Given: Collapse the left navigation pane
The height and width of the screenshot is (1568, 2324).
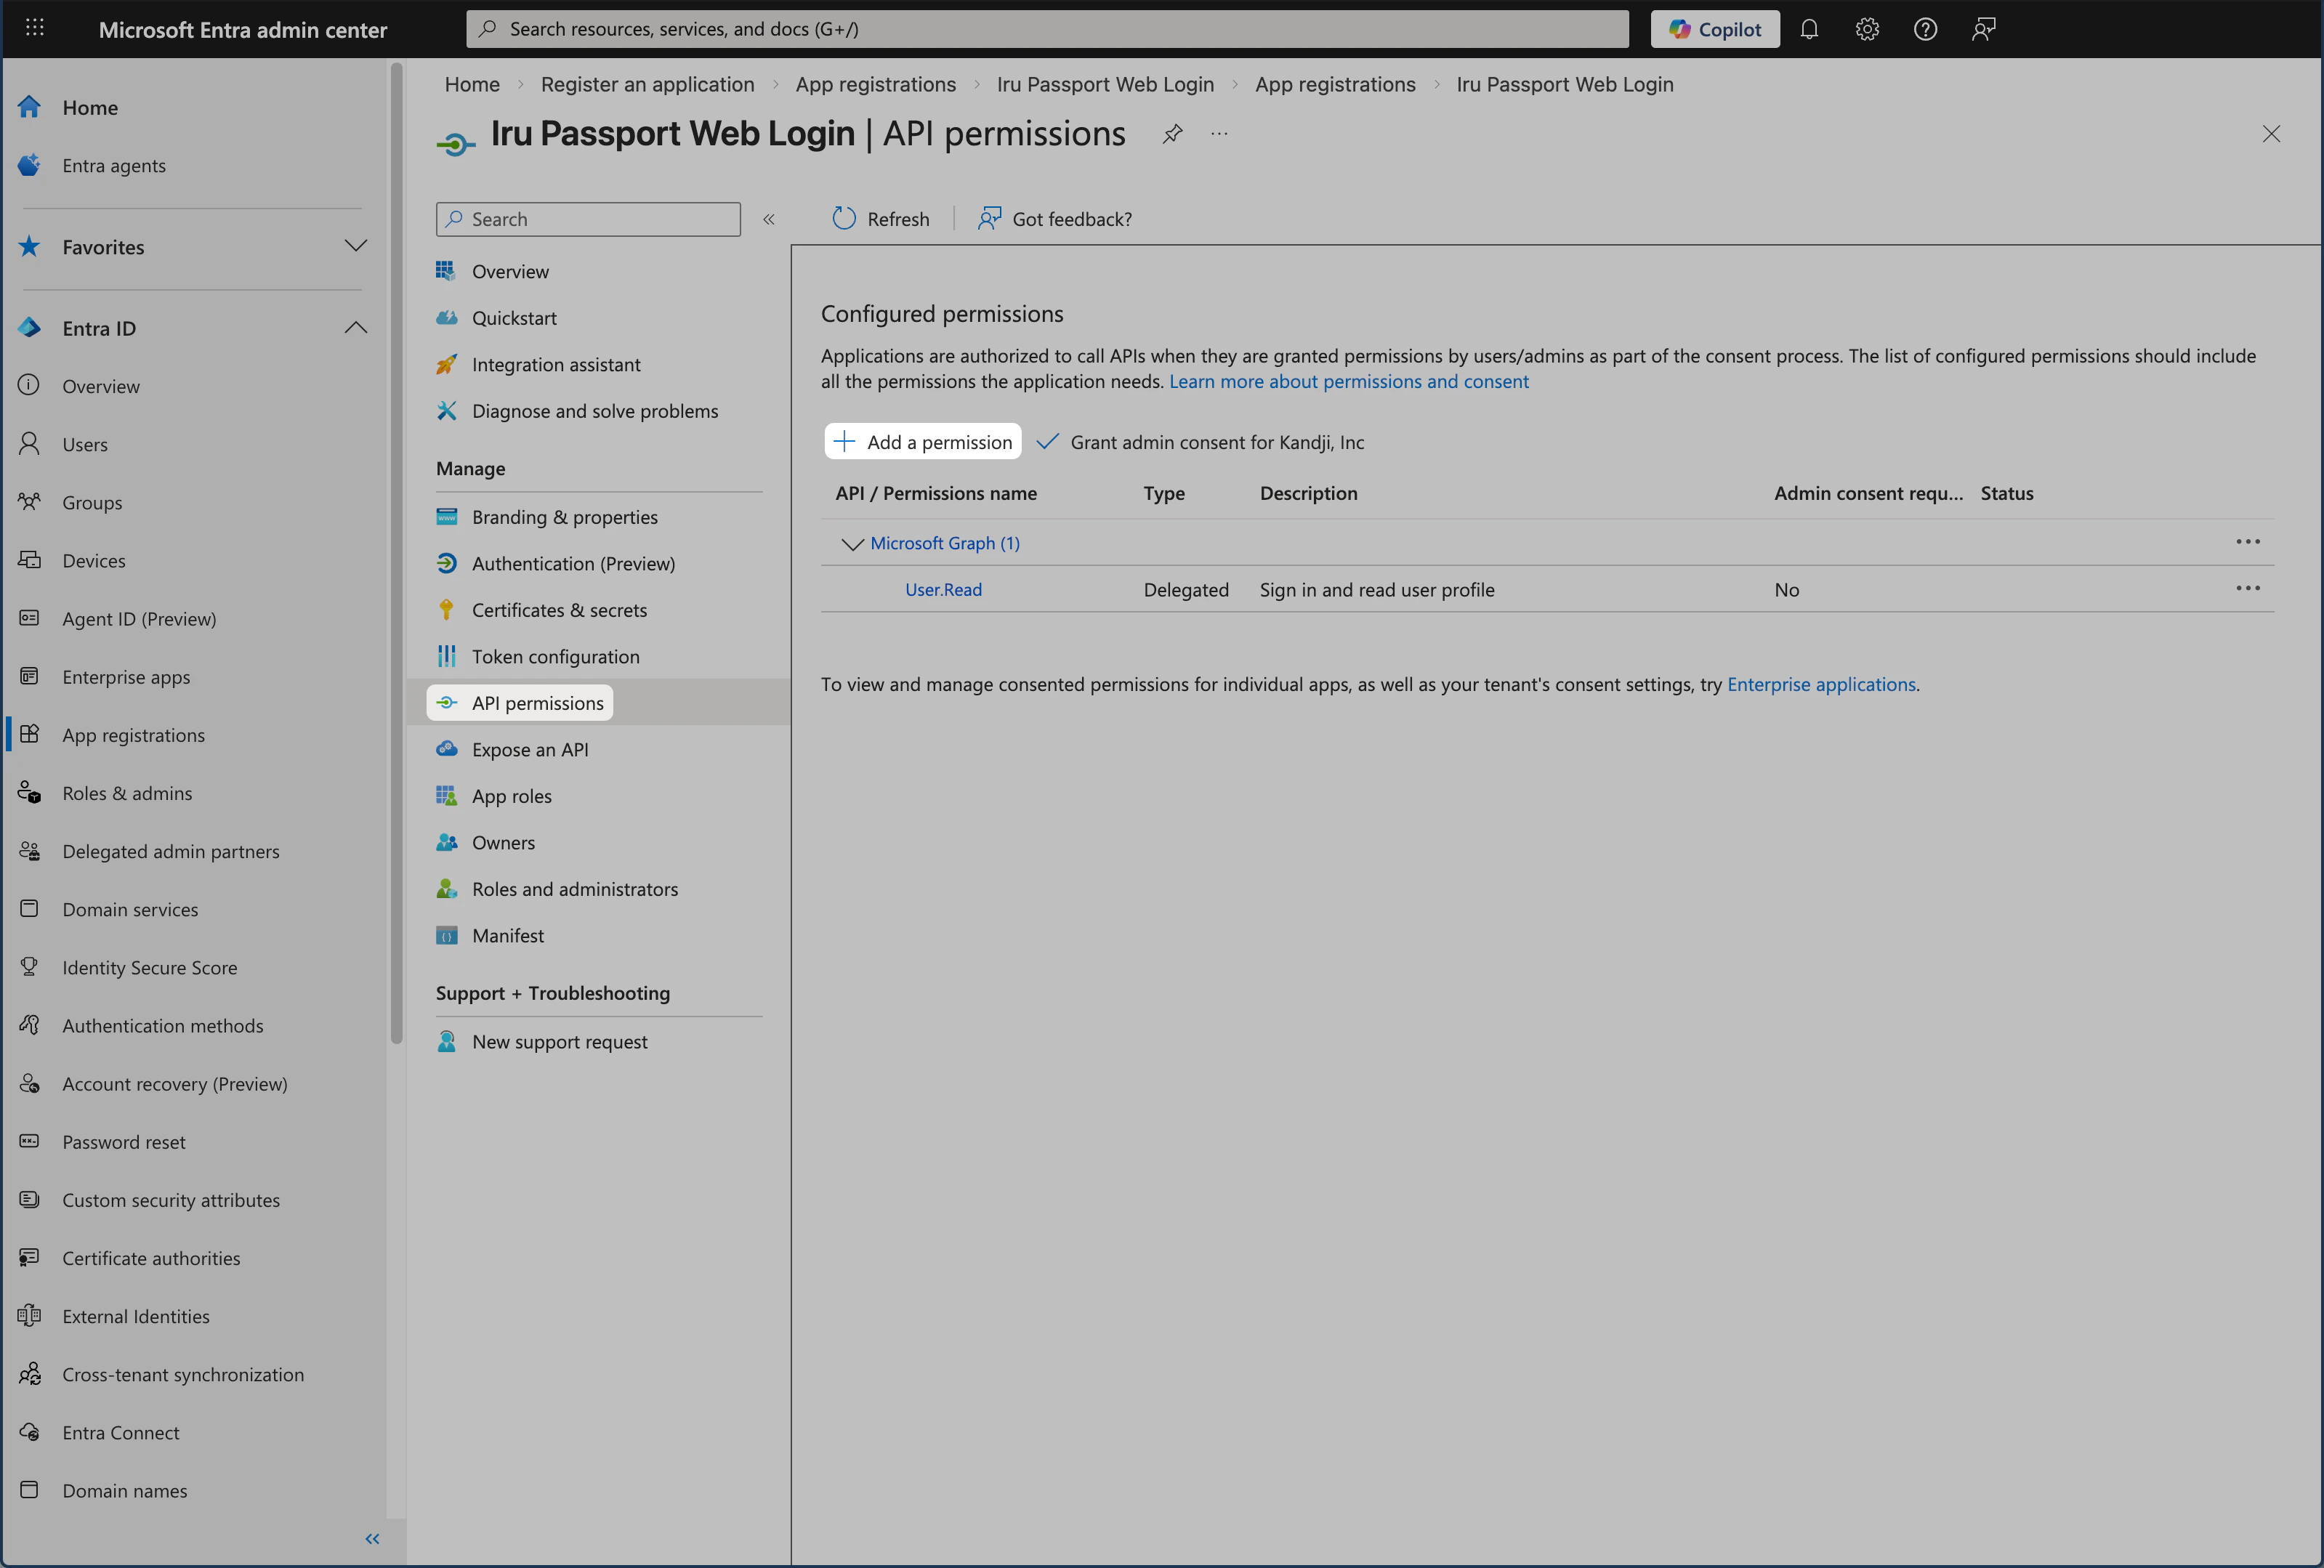Looking at the screenshot, I should (x=371, y=1539).
